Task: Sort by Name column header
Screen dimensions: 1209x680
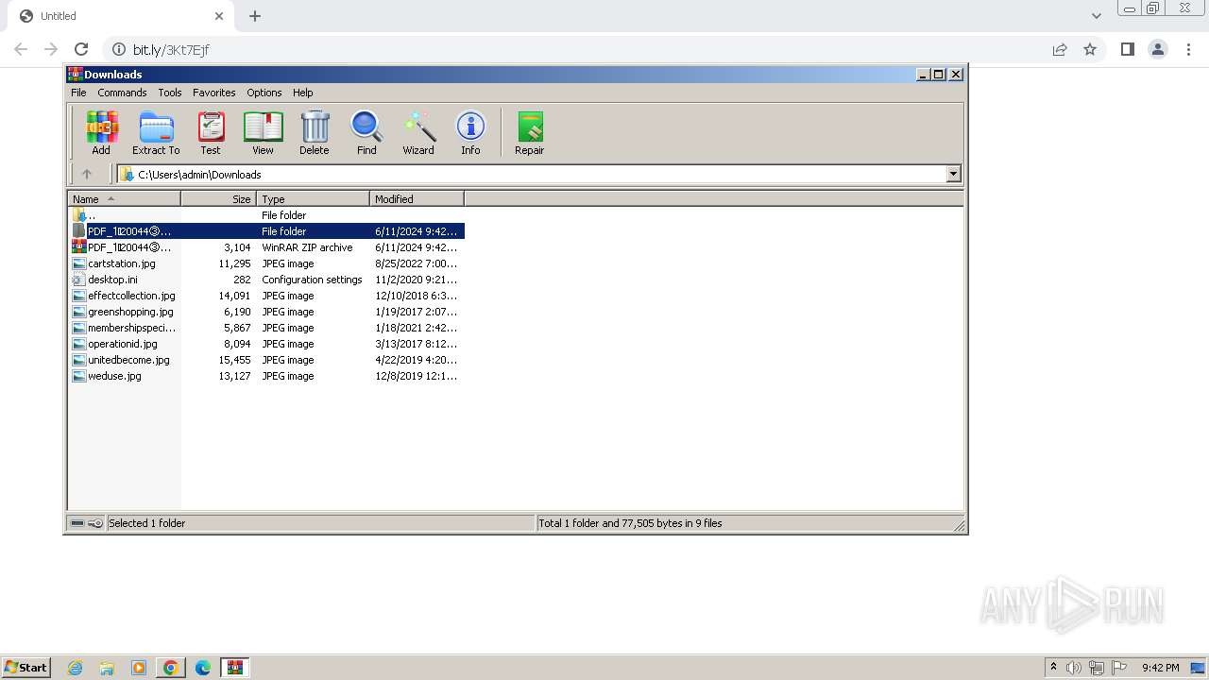Action: 124,199
